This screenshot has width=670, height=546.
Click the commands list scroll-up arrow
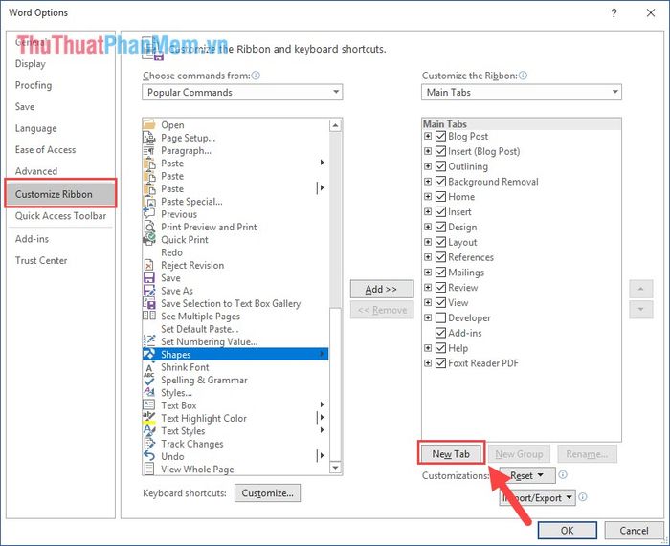click(335, 125)
